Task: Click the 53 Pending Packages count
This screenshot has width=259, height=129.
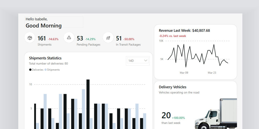Action: point(80,38)
